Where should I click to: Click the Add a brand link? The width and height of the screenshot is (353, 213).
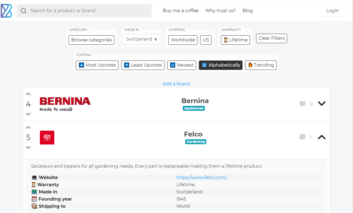[x=176, y=84]
